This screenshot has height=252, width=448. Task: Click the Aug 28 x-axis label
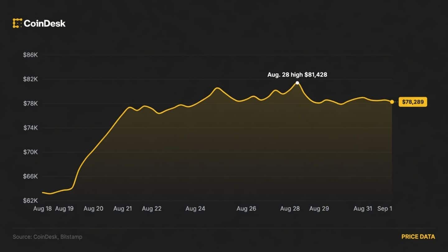coord(290,209)
